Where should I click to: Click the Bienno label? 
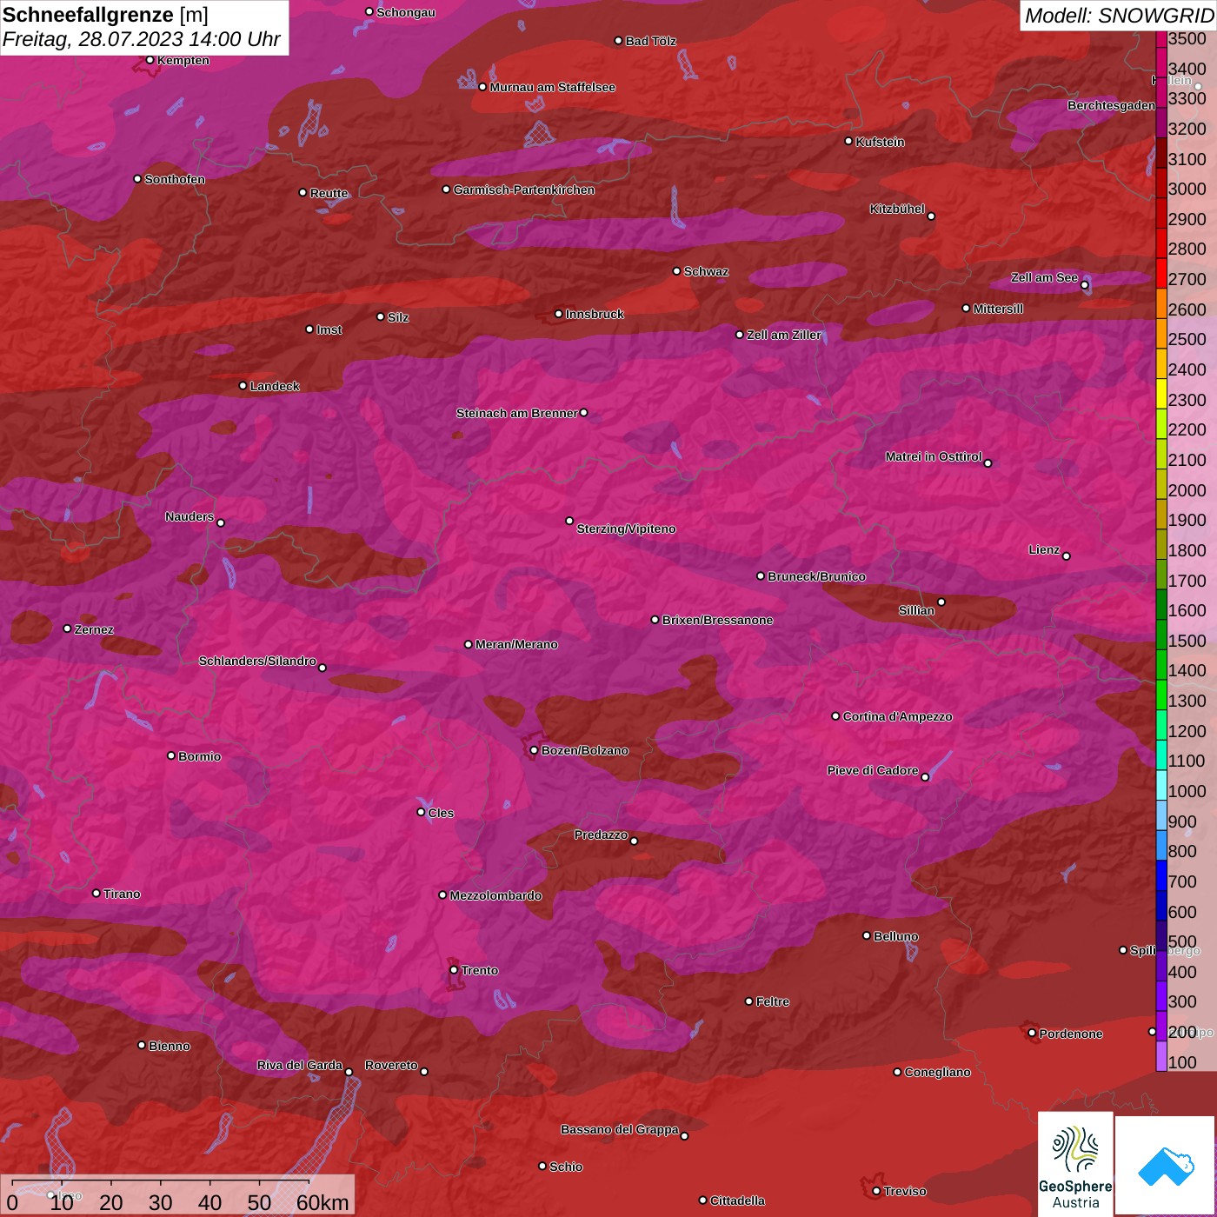169,1046
